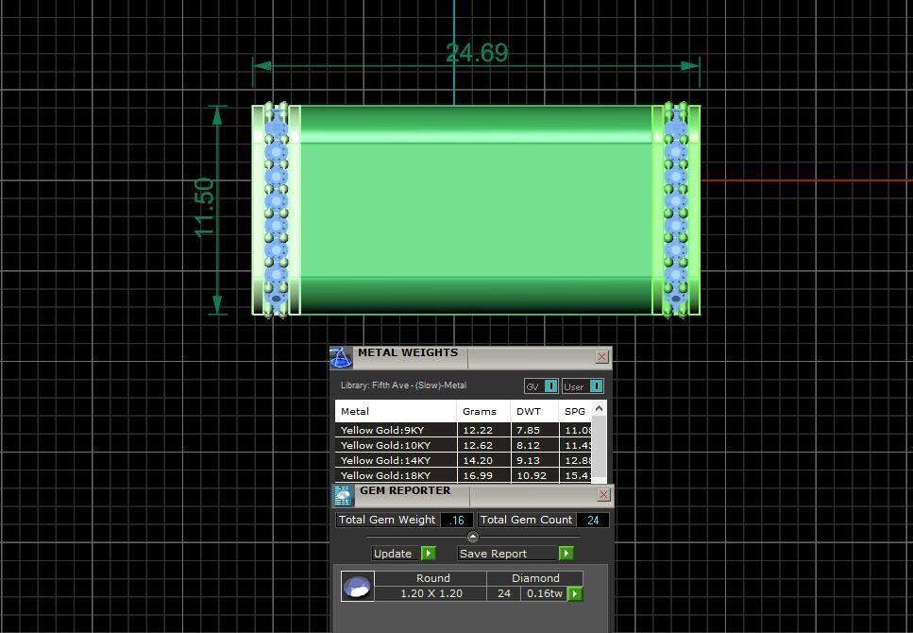Click the 0.16tw weight cell

tap(545, 593)
